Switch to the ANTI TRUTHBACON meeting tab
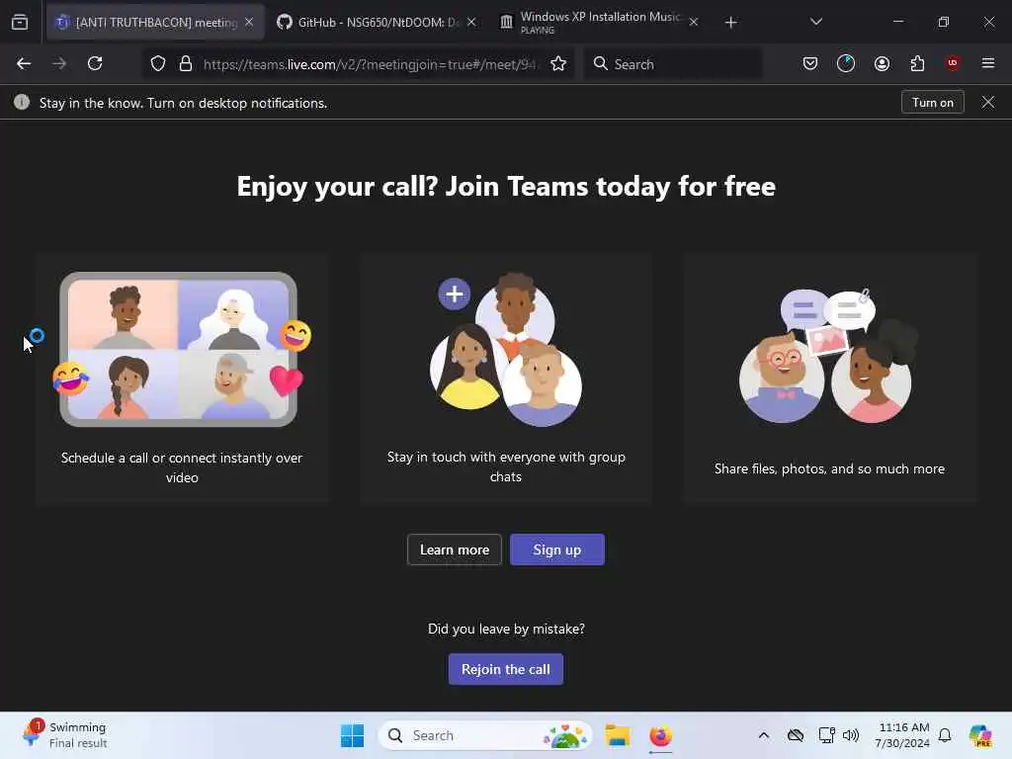Viewport: 1012px width, 759px height. (x=155, y=23)
